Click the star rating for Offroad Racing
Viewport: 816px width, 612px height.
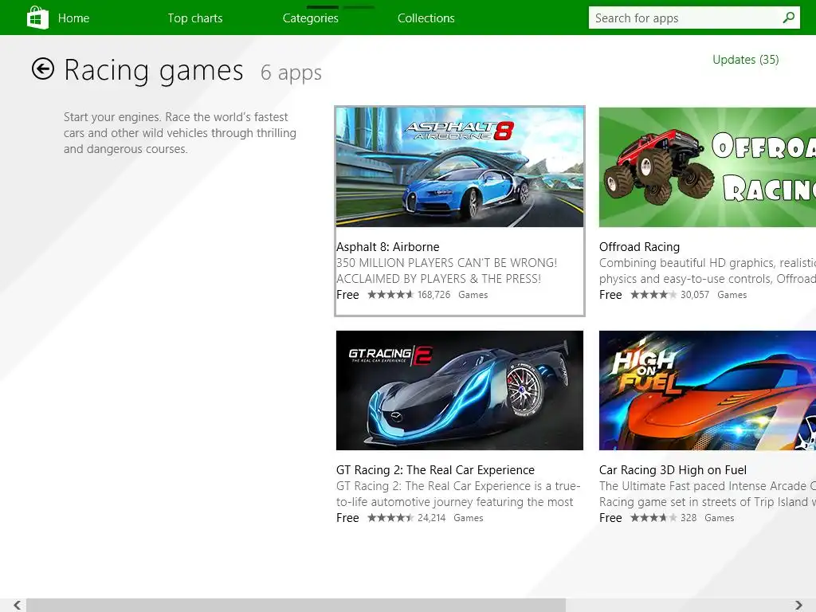click(653, 295)
